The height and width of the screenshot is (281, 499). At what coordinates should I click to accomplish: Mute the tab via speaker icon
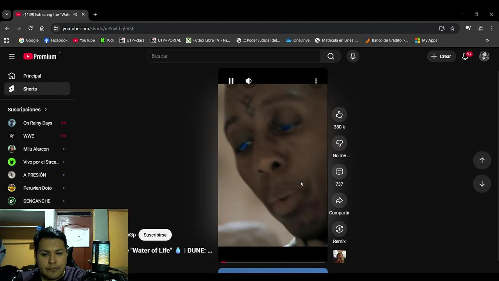coord(75,14)
